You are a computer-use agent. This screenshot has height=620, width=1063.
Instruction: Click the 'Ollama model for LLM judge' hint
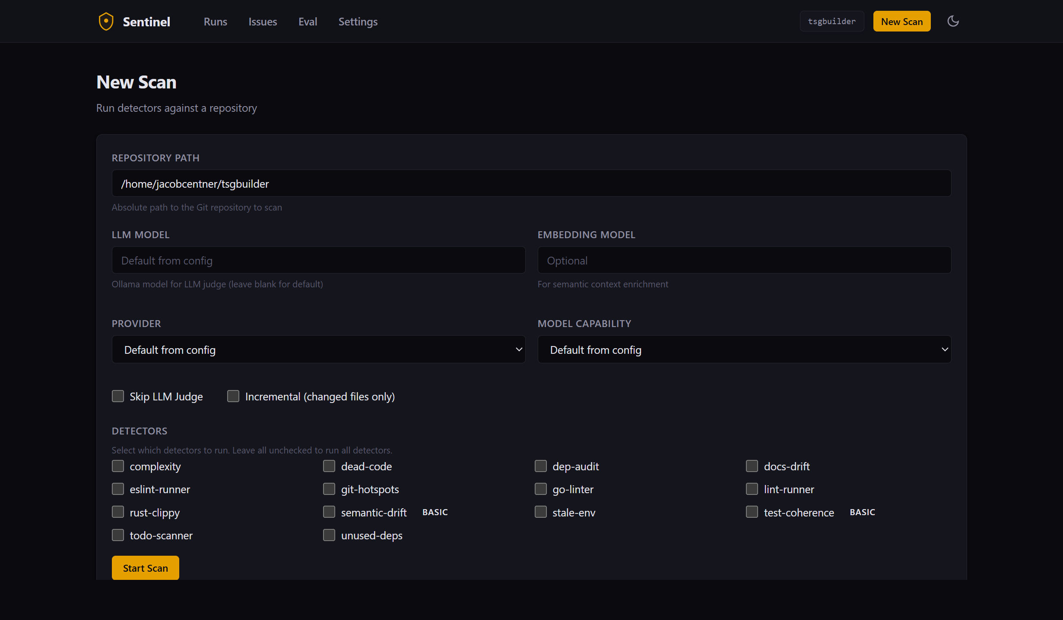click(217, 284)
